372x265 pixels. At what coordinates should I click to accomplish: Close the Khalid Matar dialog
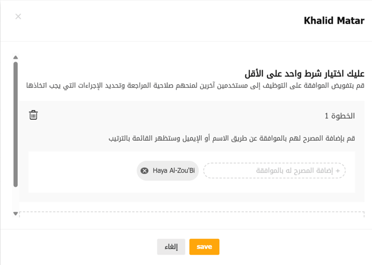pos(18,17)
